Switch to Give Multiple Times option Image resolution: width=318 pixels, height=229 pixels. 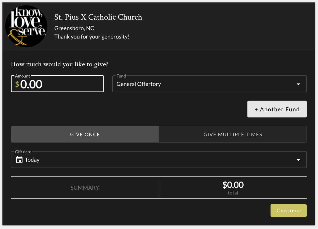[x=233, y=134]
